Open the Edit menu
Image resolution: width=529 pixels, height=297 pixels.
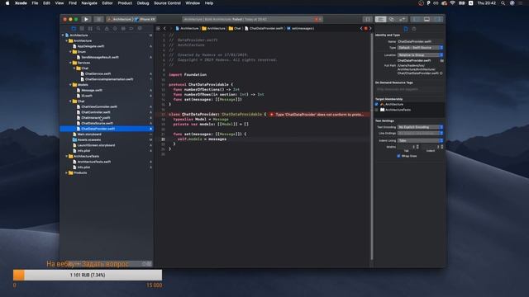[x=46, y=3]
